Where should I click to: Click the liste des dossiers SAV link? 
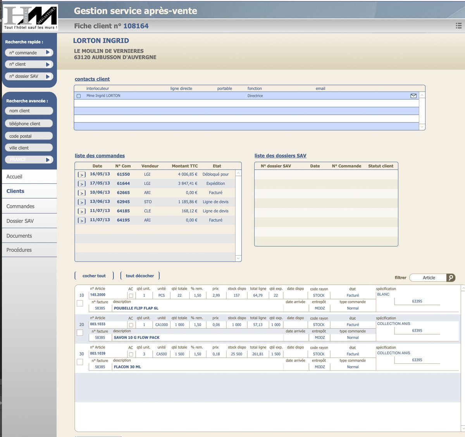tap(280, 156)
